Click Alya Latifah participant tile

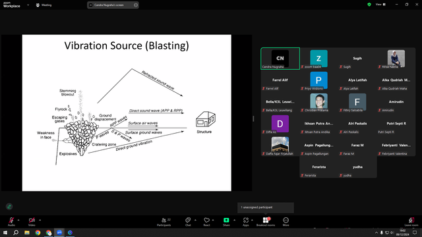[x=357, y=80]
